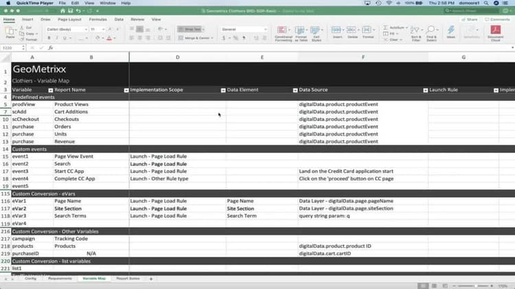Switch to the Formulas ribbon tab
Image resolution: width=515 pixels, height=289 pixels.
98,19
